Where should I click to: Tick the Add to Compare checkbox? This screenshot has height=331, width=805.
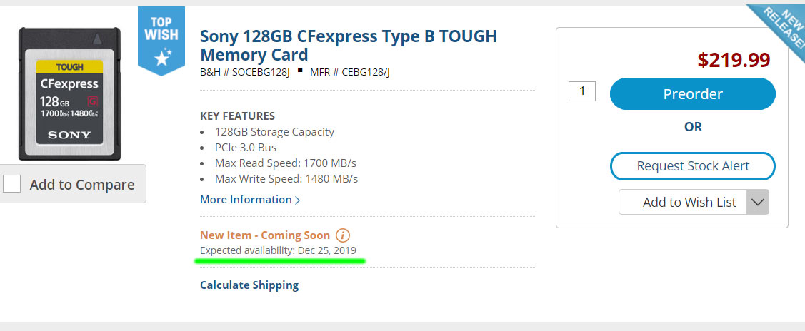click(12, 184)
